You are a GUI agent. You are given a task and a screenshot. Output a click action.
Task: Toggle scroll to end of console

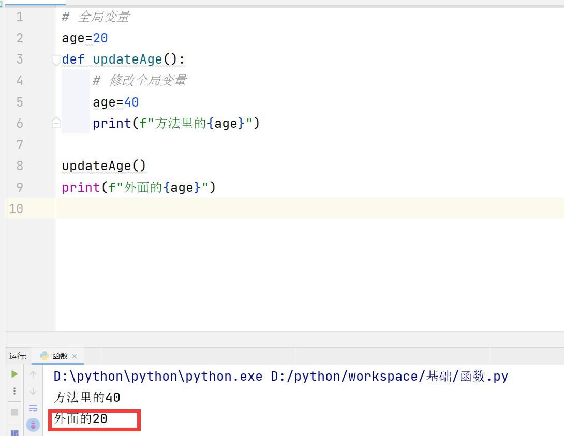tap(33, 425)
